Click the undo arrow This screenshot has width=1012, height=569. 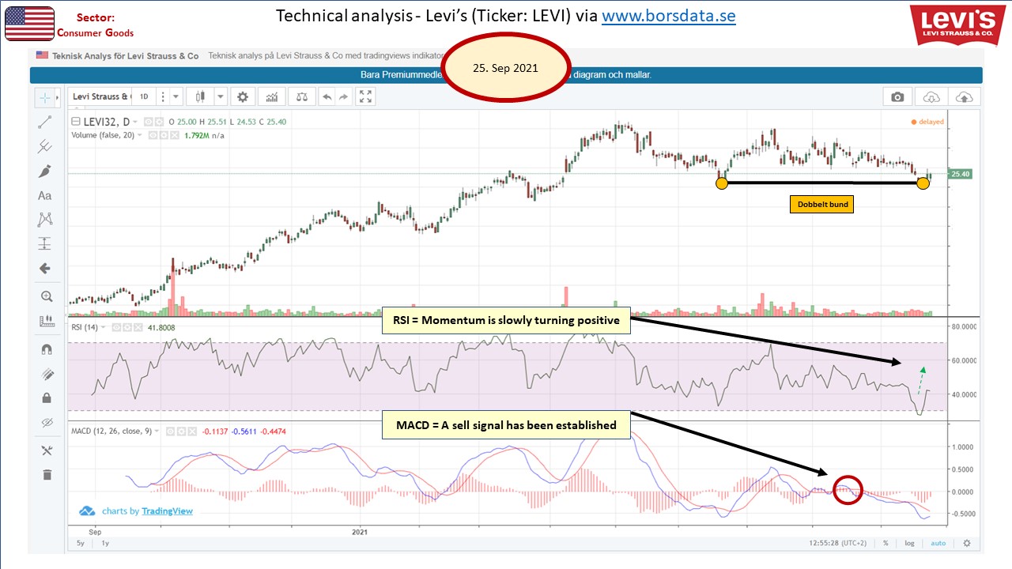327,96
